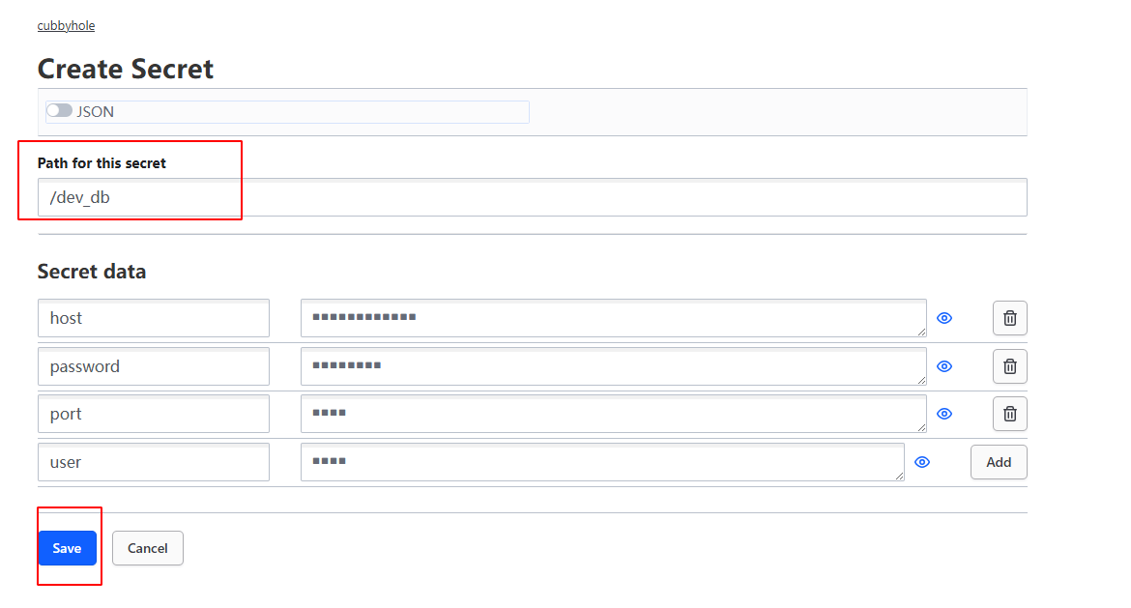Viewport: 1131px width, 608px height.
Task: Show the masked password value
Action: click(944, 366)
